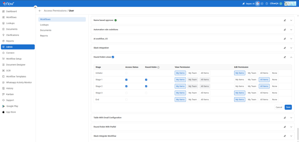Open Workflow Setup in the sidebar

14,59
